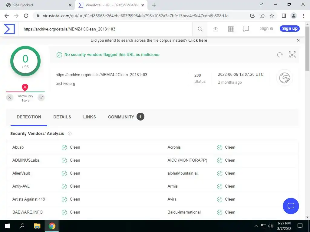Open the blue chat bubble button

pyautogui.click(x=291, y=206)
